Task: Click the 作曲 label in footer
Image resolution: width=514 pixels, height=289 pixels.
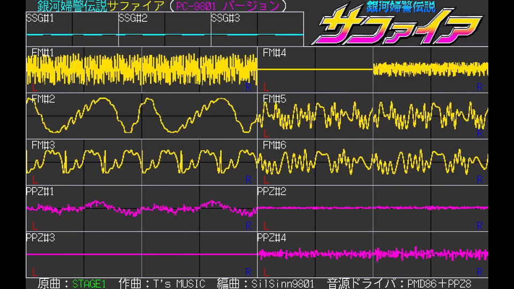Action: (x=130, y=284)
